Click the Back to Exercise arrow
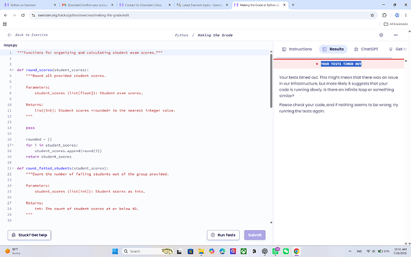Screen dimensions: 411x257 [10, 35]
